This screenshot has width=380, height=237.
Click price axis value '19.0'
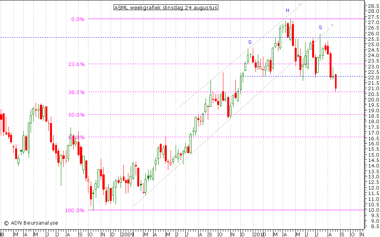[x=373, y=110]
